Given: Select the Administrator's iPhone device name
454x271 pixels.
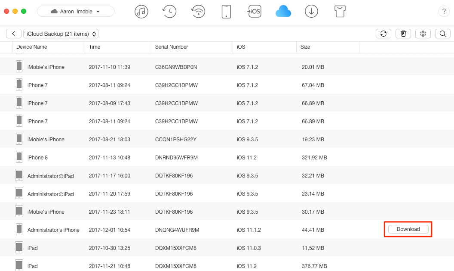Looking at the screenshot, I should pos(53,230).
